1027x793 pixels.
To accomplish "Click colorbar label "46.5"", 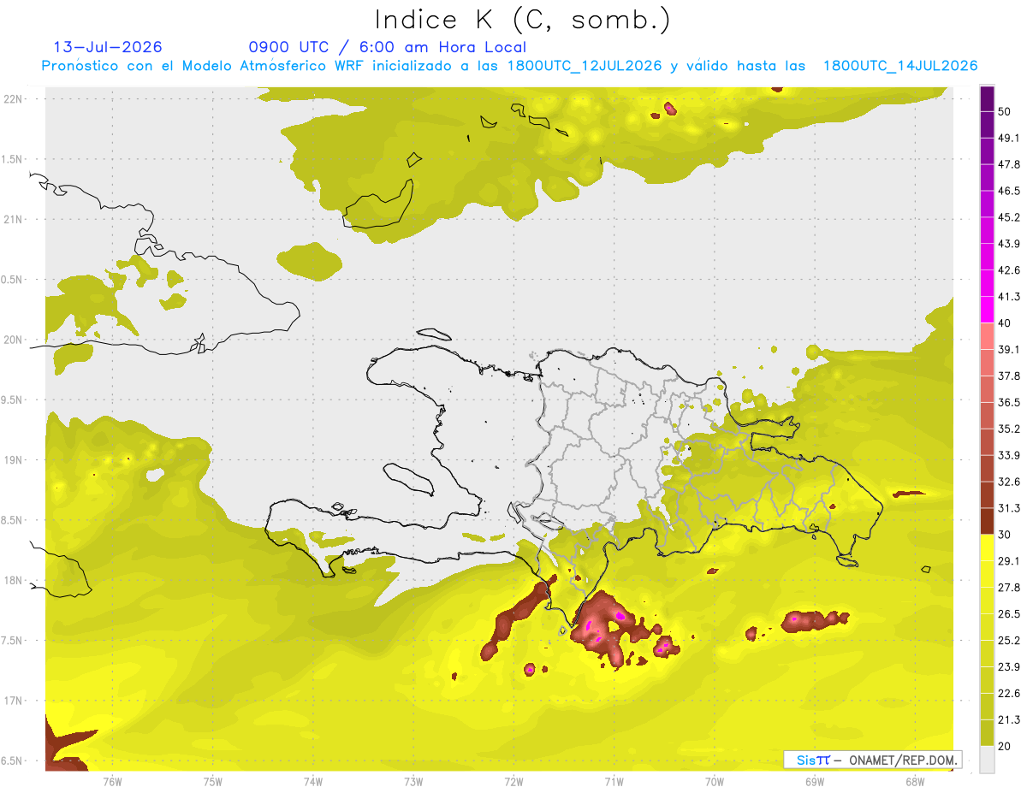I will pyautogui.click(x=1009, y=191).
